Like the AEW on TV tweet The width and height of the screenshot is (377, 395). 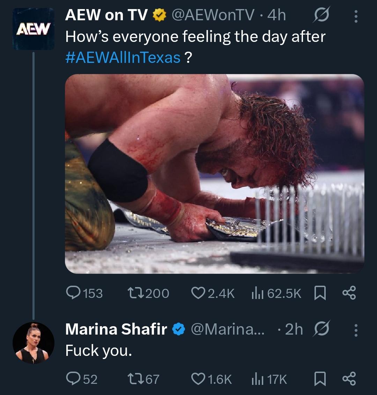pos(198,293)
